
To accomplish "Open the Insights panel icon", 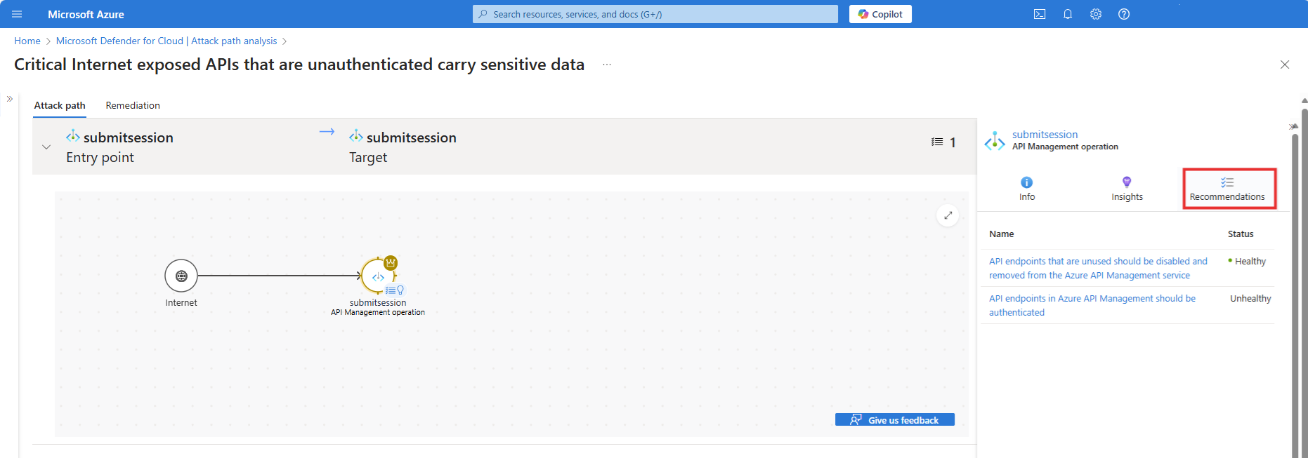I will [x=1127, y=189].
